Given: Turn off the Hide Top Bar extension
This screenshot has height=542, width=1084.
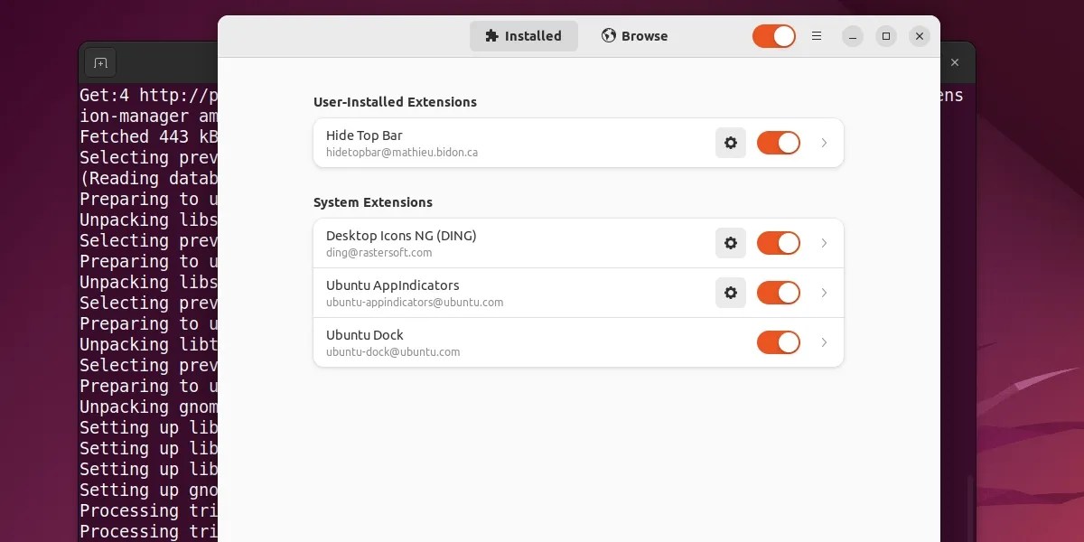Looking at the screenshot, I should coord(778,143).
